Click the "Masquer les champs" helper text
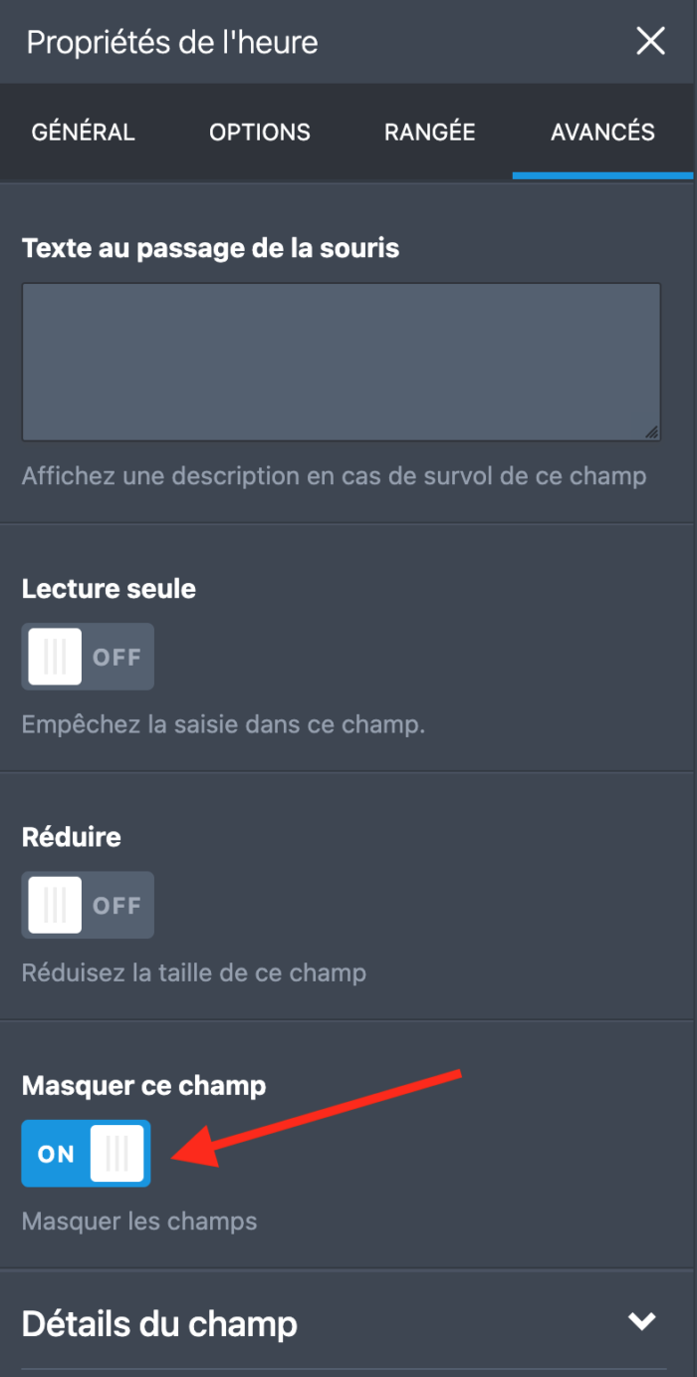Screen dimensions: 697x1377 click(139, 1221)
